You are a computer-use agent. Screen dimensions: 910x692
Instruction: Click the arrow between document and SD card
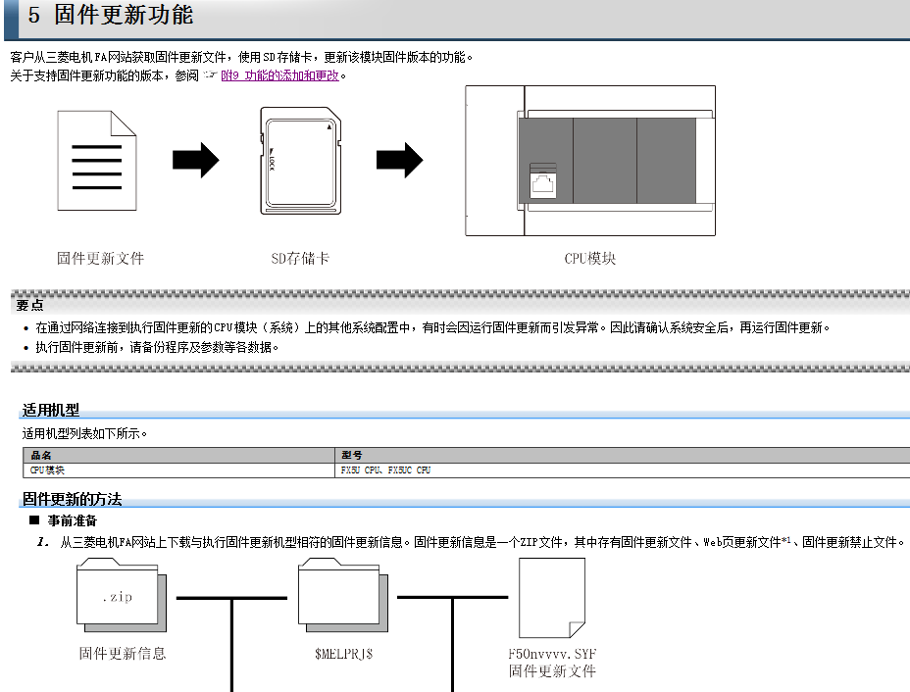(x=195, y=159)
